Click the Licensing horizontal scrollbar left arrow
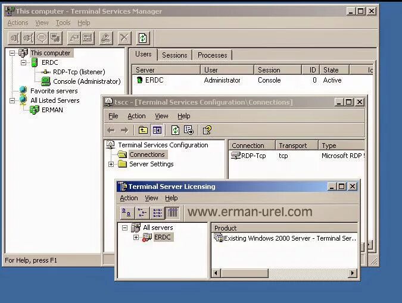 click(216, 273)
